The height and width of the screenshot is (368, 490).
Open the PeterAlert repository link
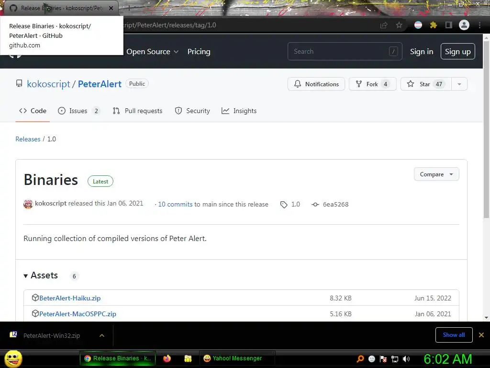point(100,84)
